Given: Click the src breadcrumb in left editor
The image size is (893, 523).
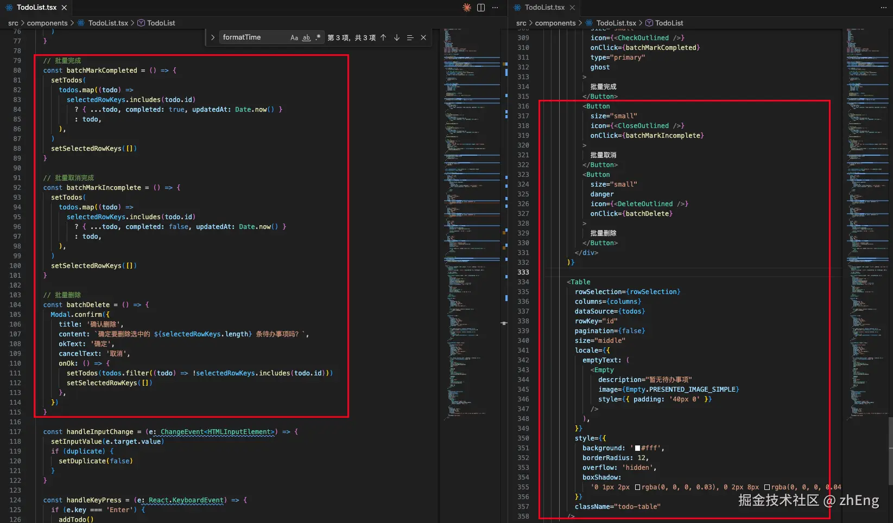Looking at the screenshot, I should (x=13, y=23).
